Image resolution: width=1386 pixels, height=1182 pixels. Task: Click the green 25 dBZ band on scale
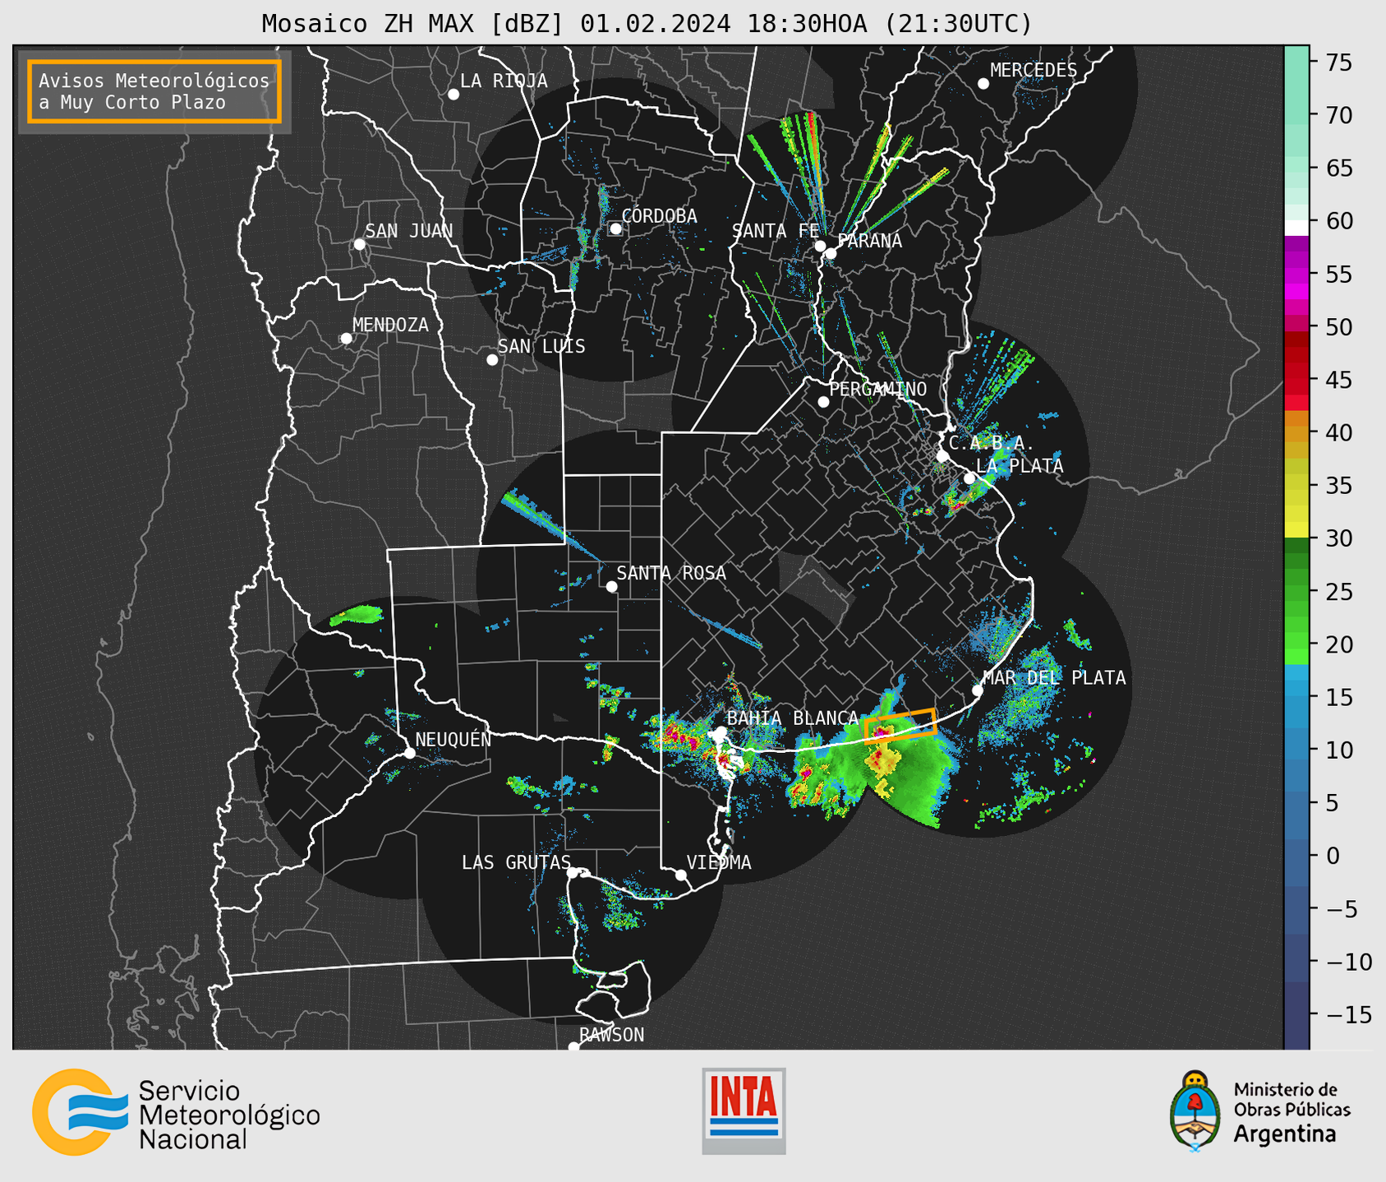[x=1296, y=592]
